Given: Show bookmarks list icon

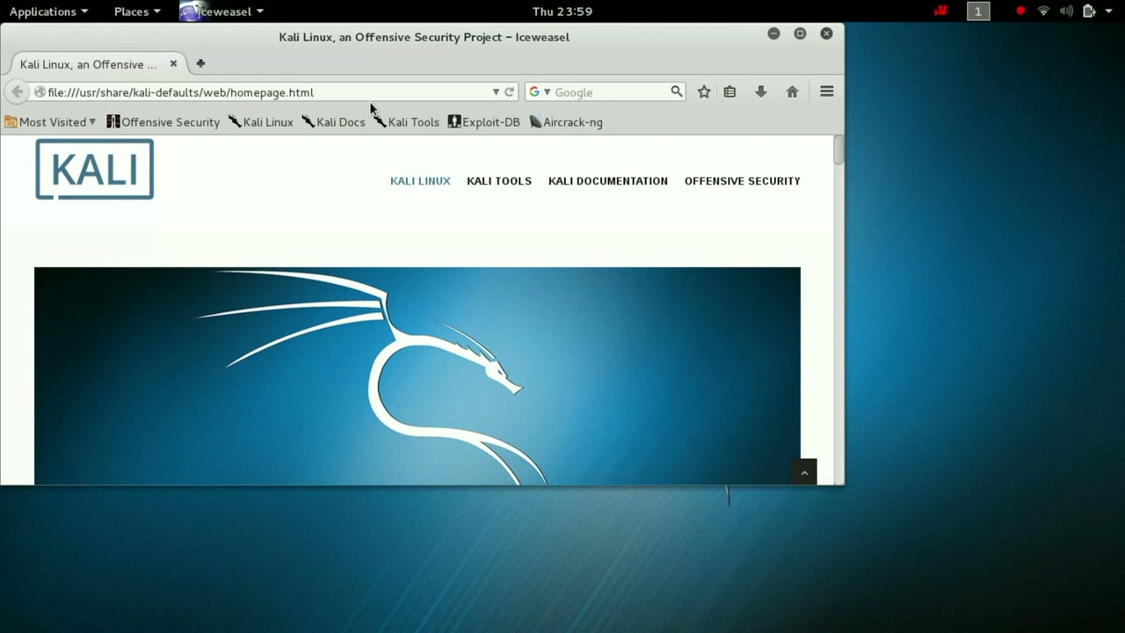Looking at the screenshot, I should (x=729, y=91).
